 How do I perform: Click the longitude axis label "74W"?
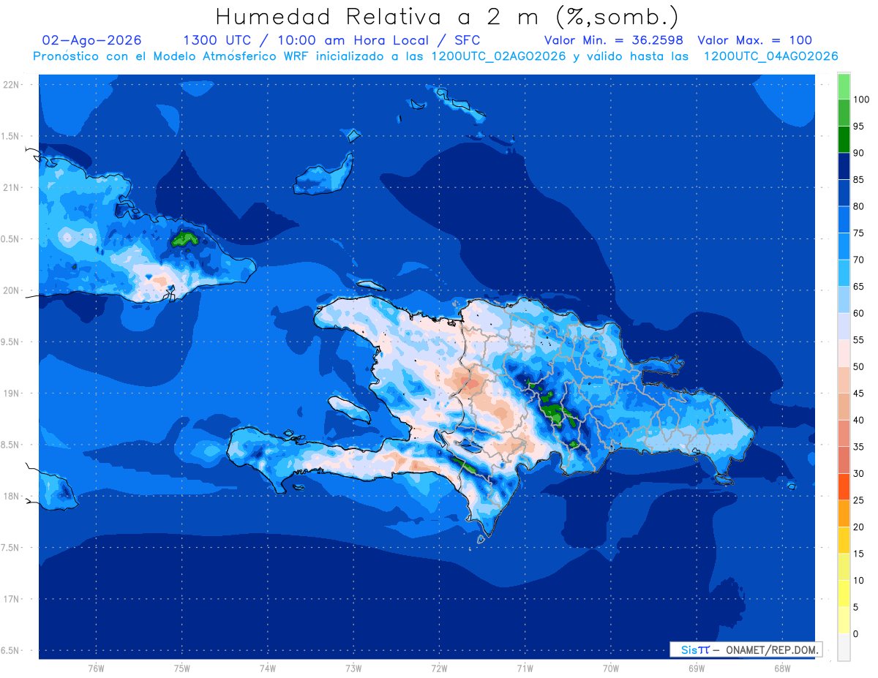pos(267,668)
